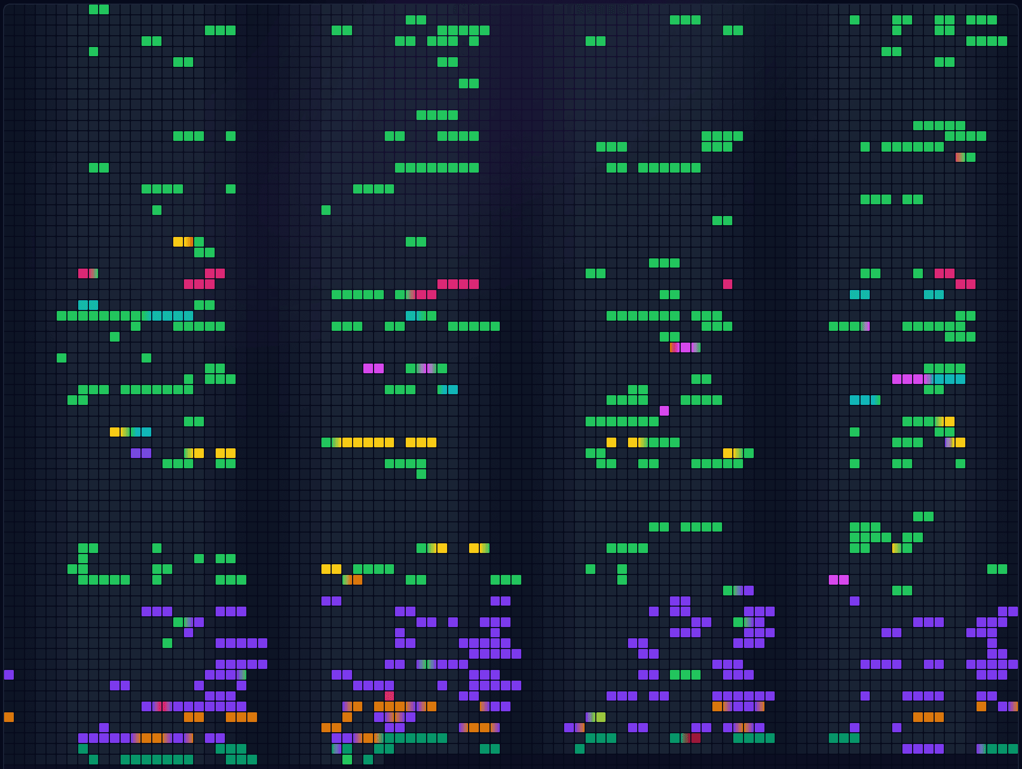Click the dark crimson cell among teal cells
The height and width of the screenshot is (769, 1022).
point(696,738)
